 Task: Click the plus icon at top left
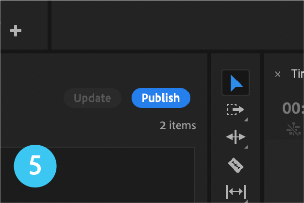tap(16, 31)
